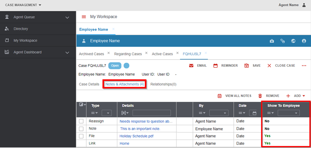The image size is (311, 148).
Task: Close the Archived Cases tab
Action: [108, 53]
